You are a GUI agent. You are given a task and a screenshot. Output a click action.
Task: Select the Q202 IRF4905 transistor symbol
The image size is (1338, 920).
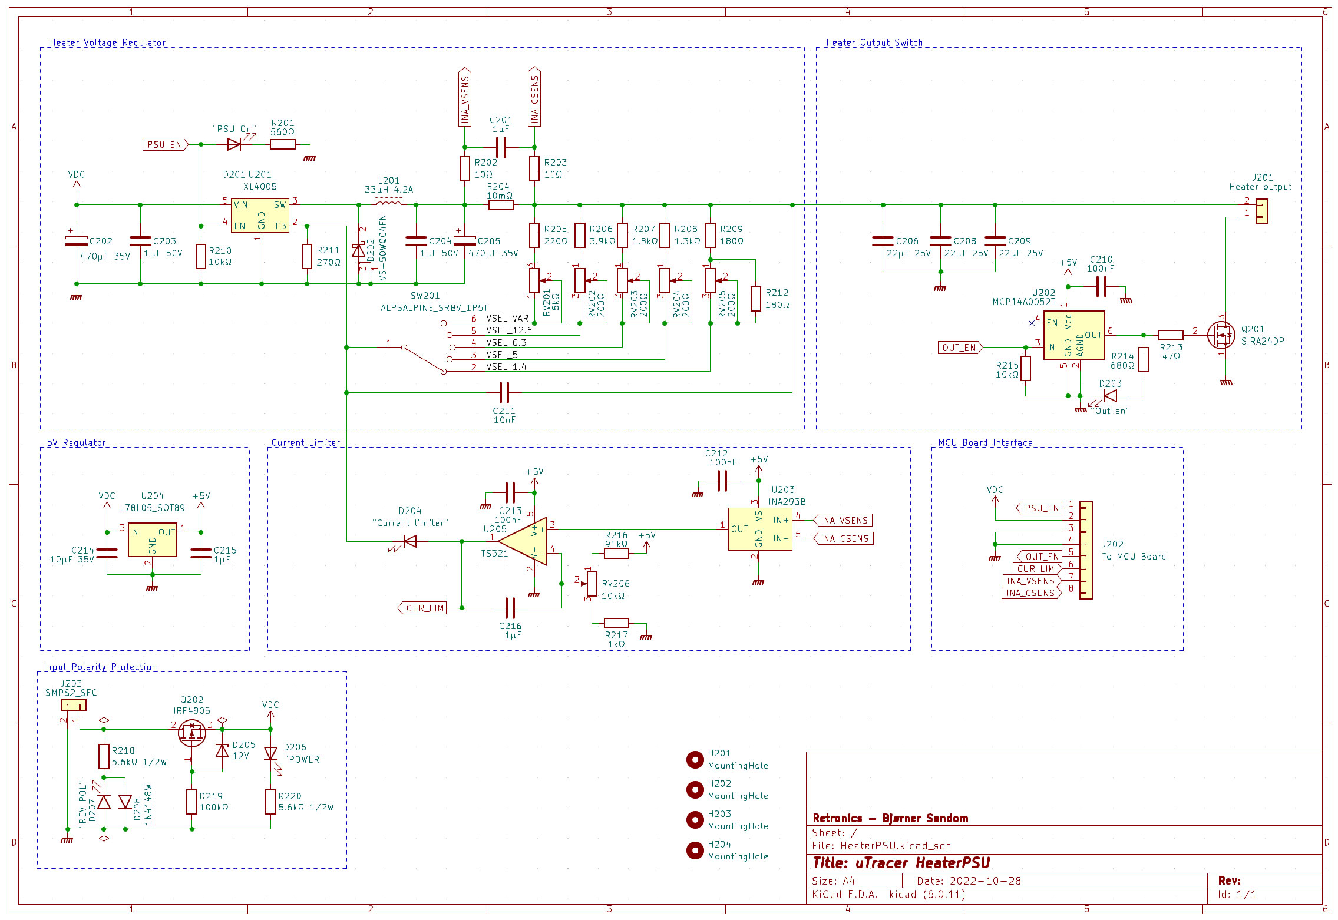[191, 733]
